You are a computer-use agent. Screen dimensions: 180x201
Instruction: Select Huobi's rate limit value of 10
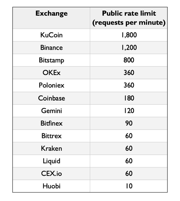(129, 186)
